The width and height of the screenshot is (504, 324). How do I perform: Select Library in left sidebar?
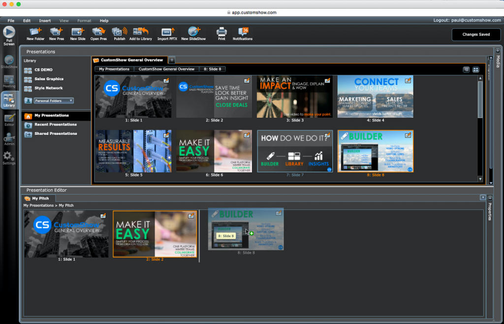coord(9,100)
